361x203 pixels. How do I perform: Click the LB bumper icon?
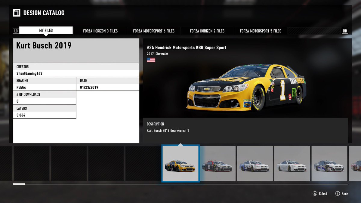pos(16,31)
